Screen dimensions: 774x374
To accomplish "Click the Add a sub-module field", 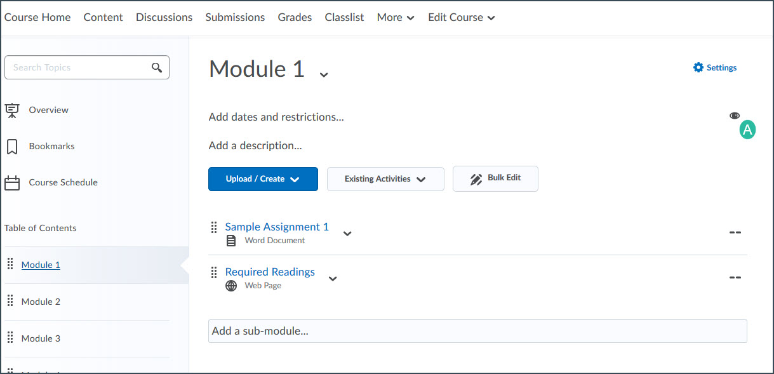I will (x=477, y=330).
